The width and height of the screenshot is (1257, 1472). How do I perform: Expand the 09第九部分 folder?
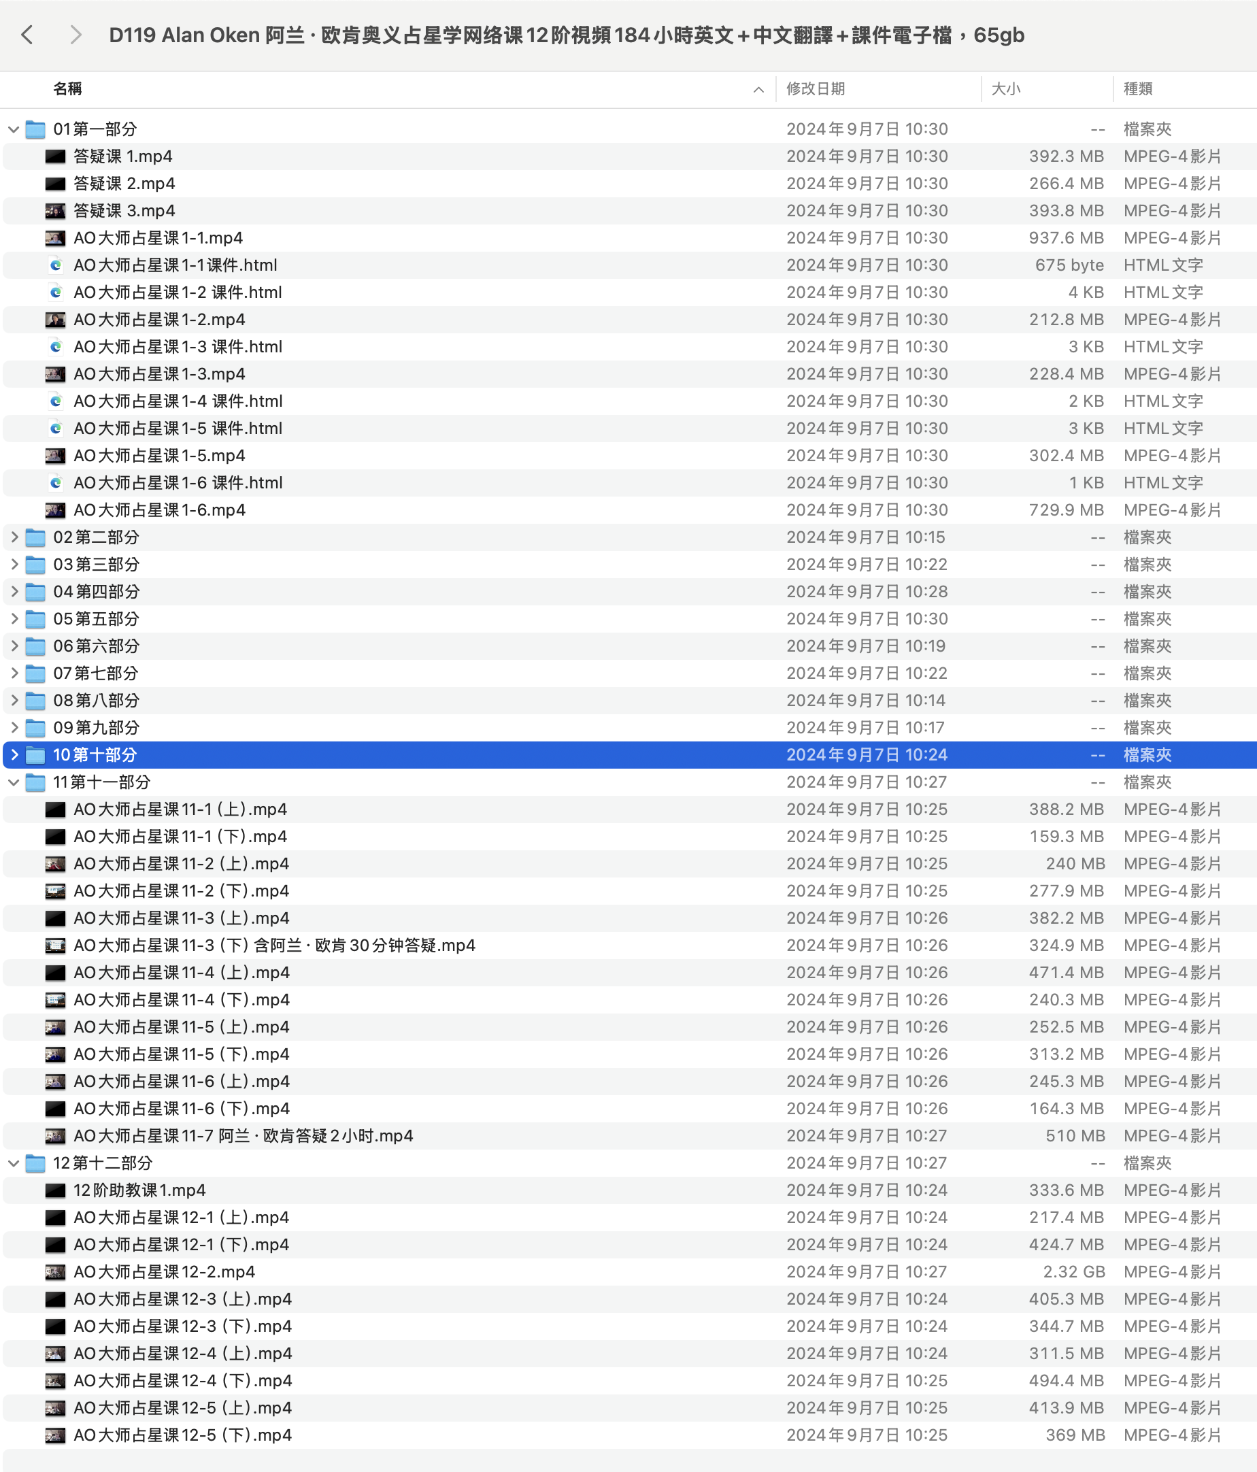[14, 727]
